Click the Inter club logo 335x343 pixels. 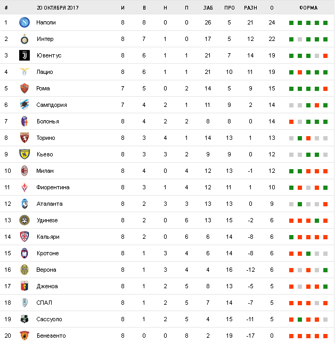coord(24,39)
